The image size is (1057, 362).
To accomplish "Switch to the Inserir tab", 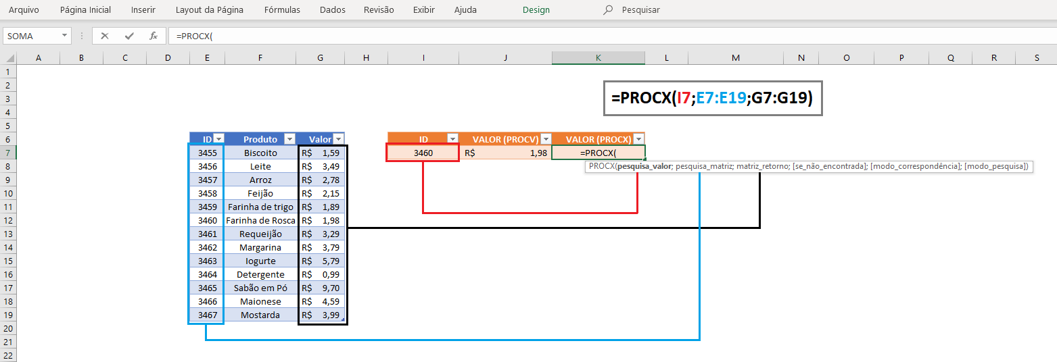I will pyautogui.click(x=143, y=10).
